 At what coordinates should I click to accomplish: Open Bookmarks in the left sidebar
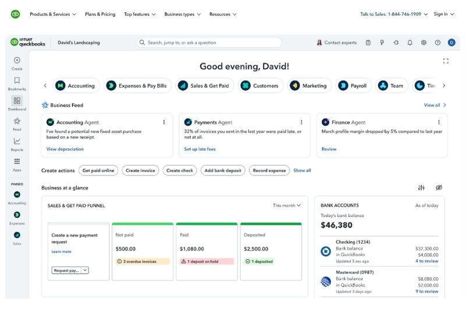(x=17, y=83)
